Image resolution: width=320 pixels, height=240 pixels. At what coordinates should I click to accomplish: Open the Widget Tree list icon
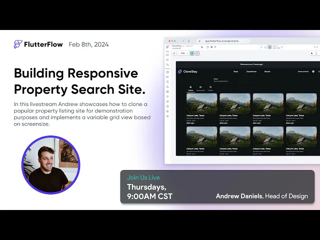167,60
